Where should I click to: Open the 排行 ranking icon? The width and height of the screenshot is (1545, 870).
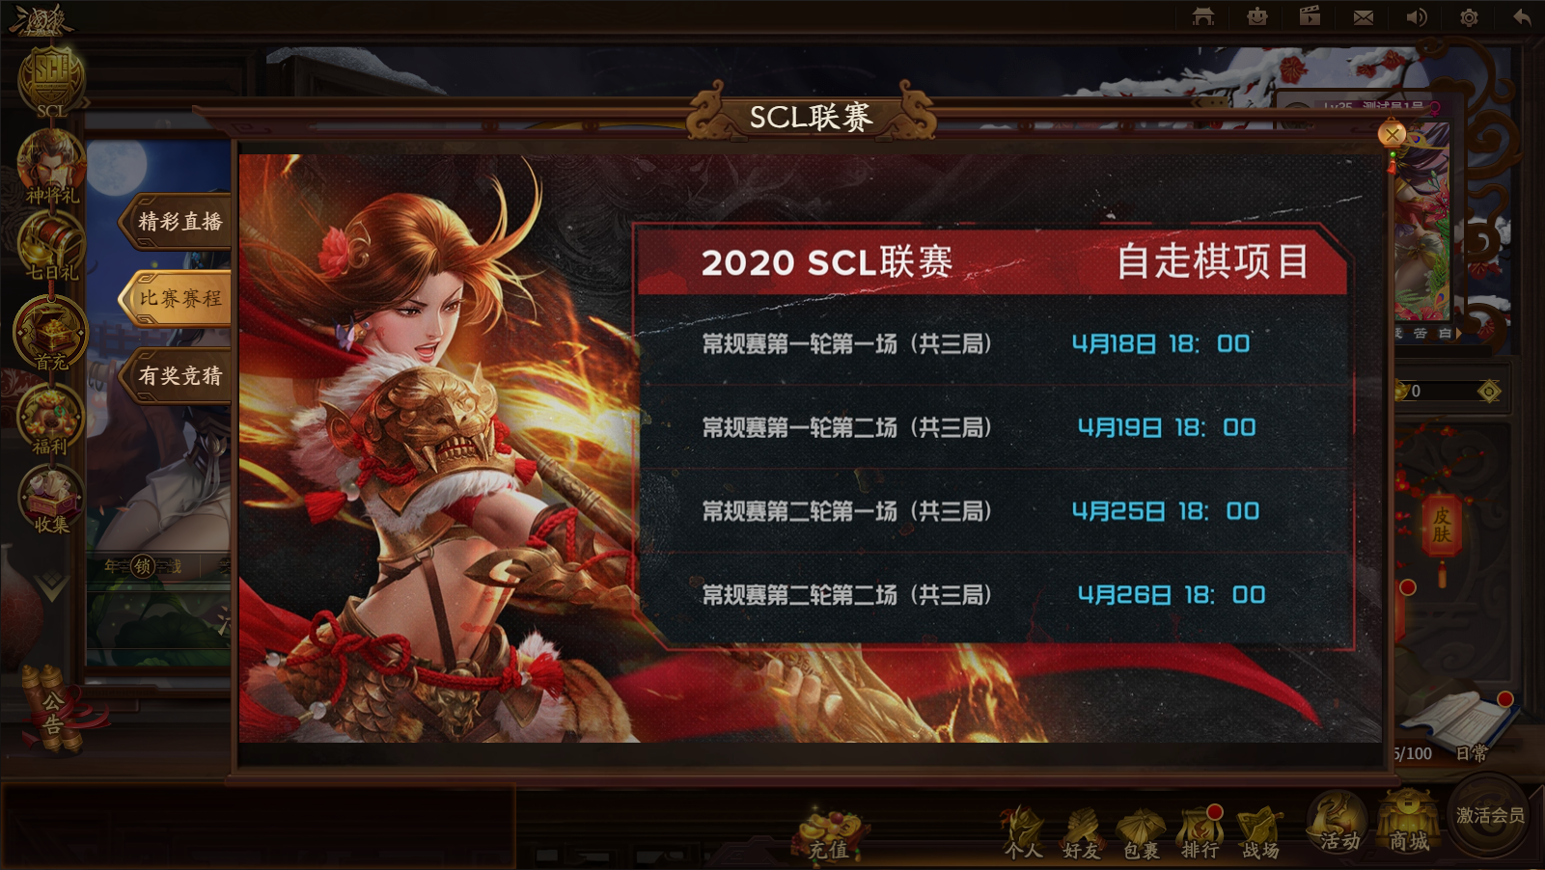[1200, 832]
